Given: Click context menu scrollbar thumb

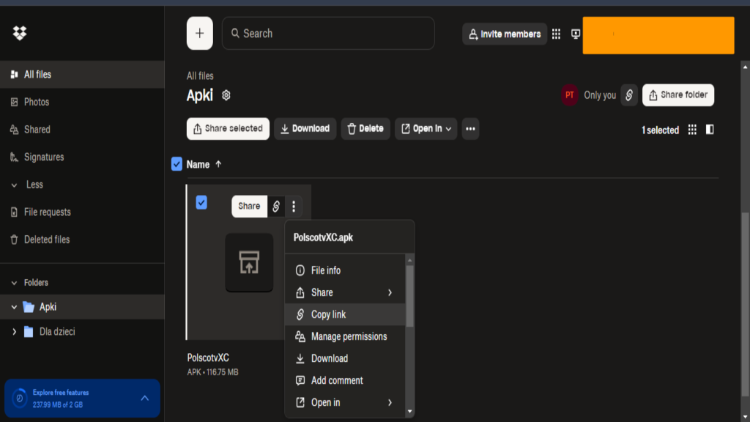Looking at the screenshot, I should coord(409,296).
